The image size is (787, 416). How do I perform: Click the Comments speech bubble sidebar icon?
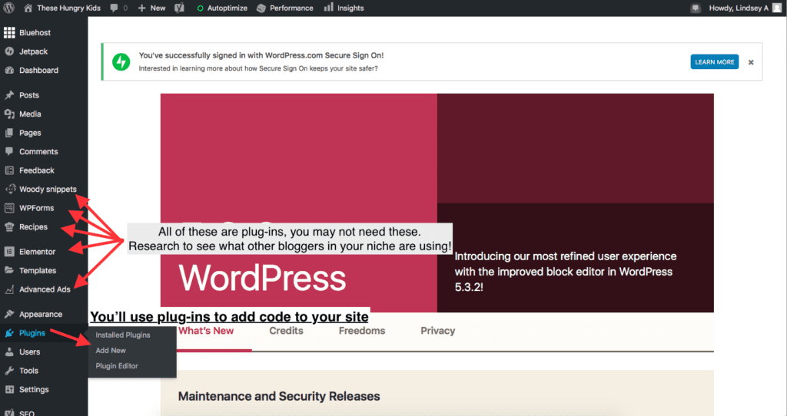[x=9, y=151]
